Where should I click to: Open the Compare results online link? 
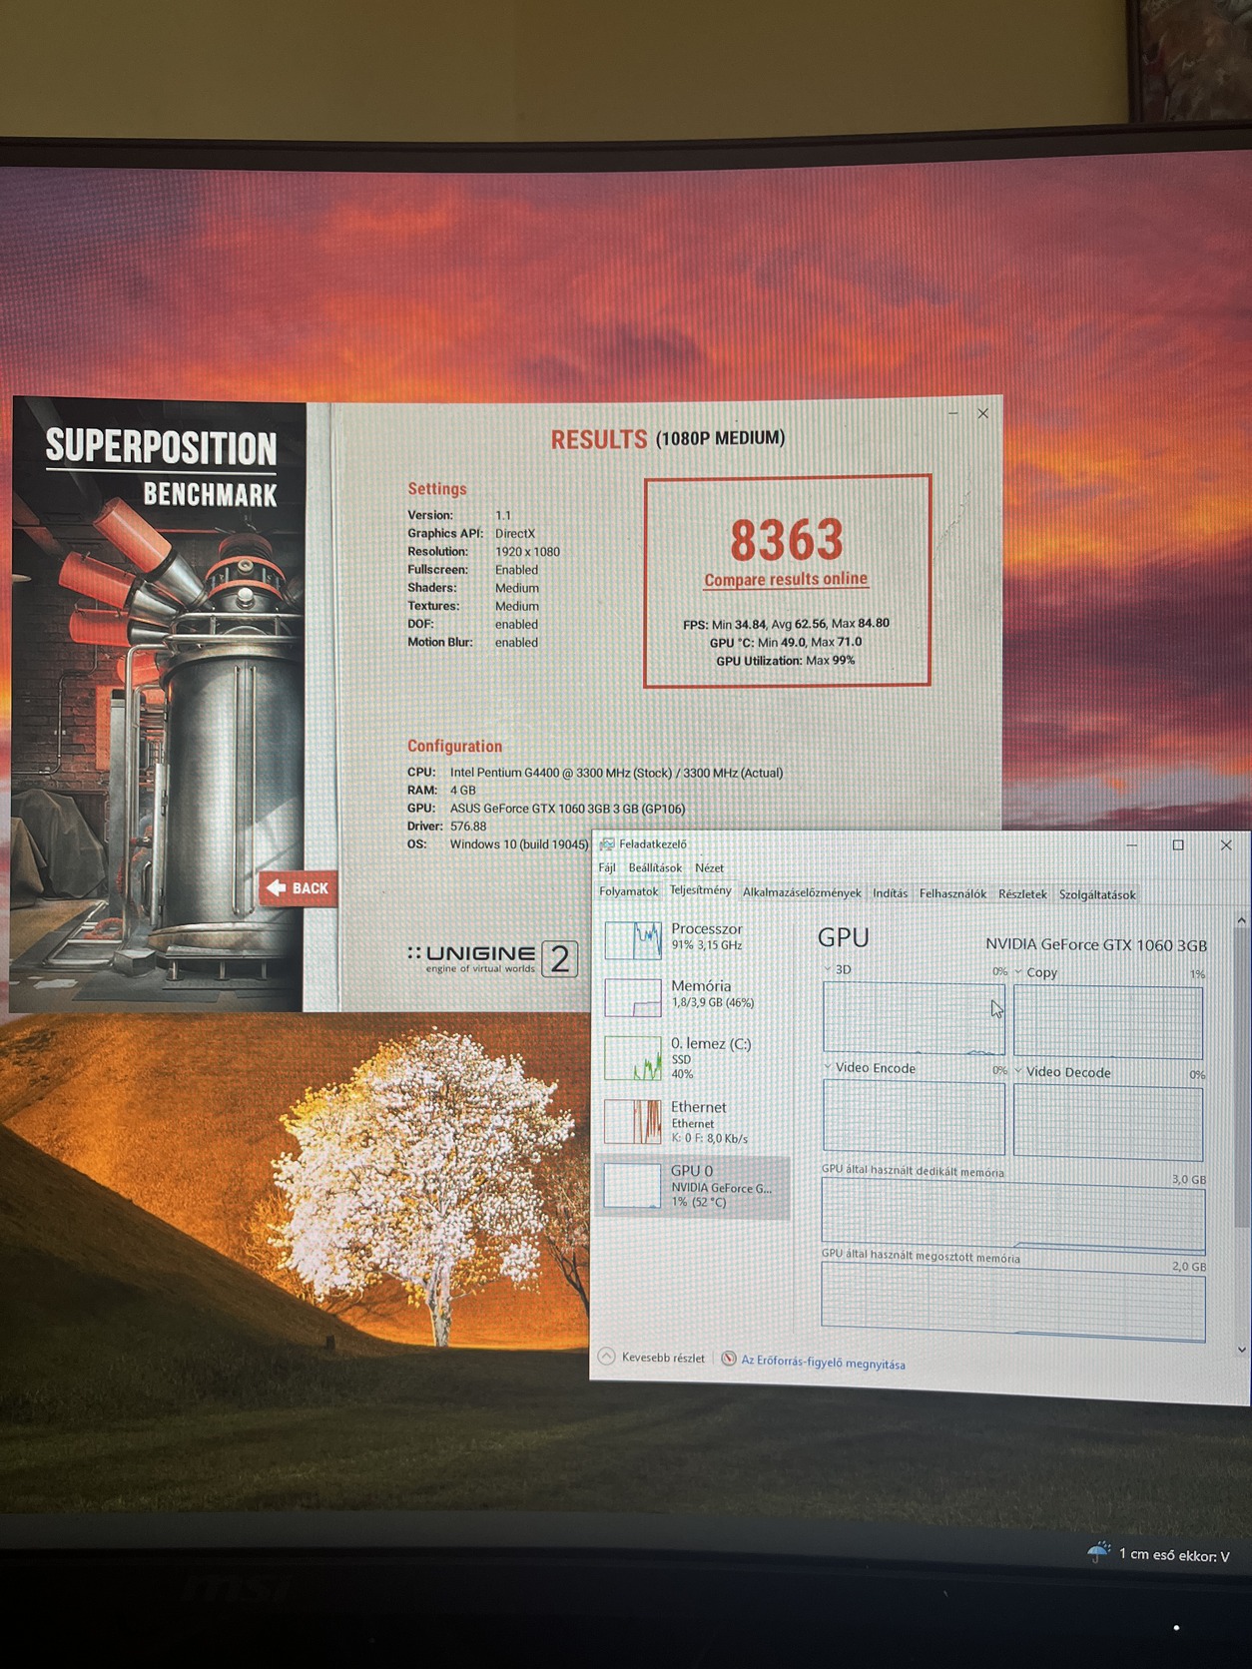786,580
